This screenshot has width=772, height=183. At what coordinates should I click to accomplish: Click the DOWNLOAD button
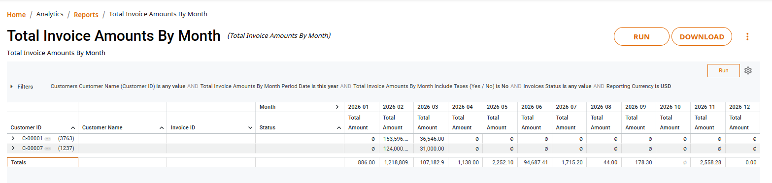[x=702, y=36]
